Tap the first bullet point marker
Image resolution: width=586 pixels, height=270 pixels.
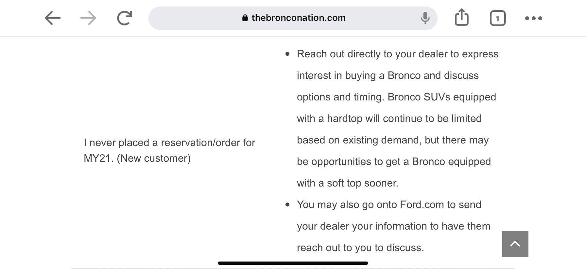click(x=287, y=54)
